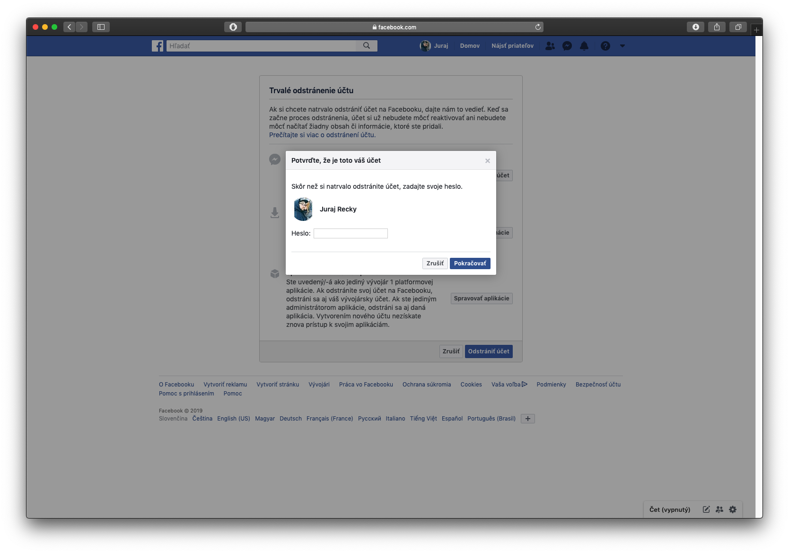Click the privacy shield extension icon
The width and height of the screenshot is (789, 553).
233,27
